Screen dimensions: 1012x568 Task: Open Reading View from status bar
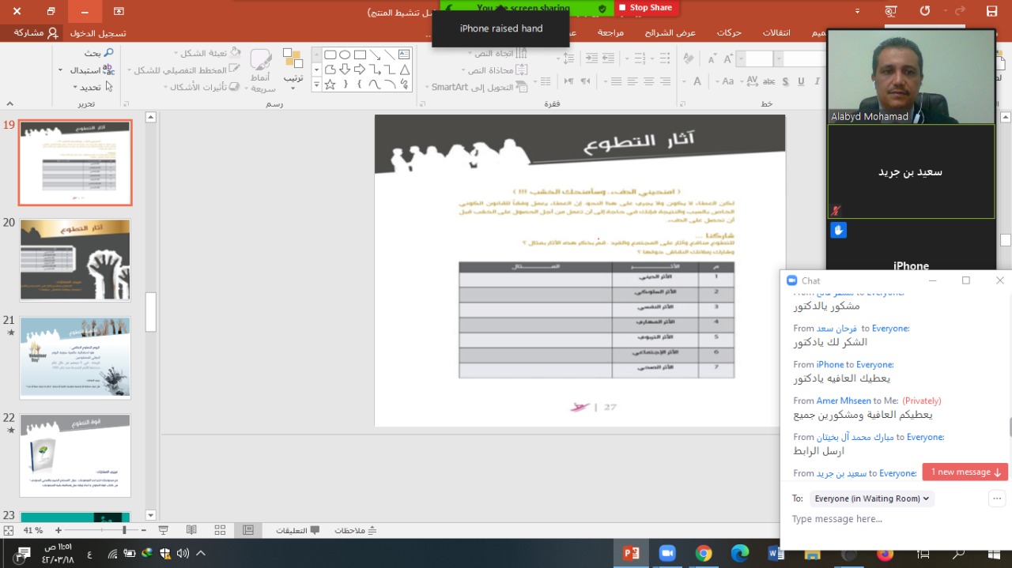coord(191,530)
